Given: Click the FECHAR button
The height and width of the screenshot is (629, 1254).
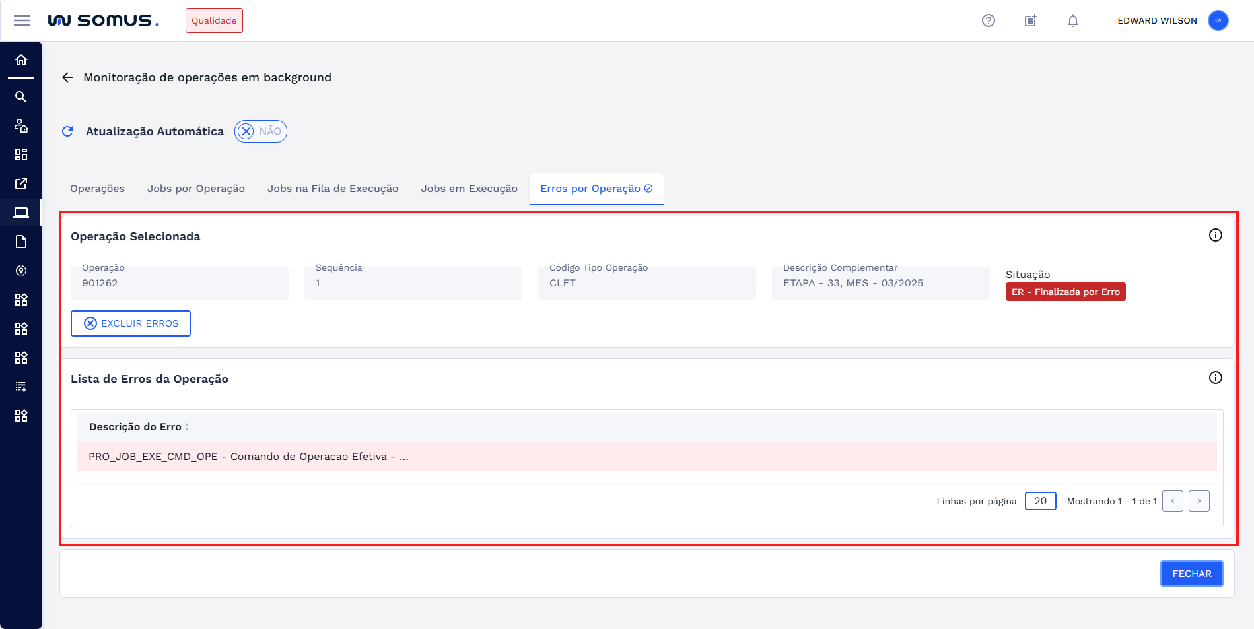Looking at the screenshot, I should tap(1192, 574).
